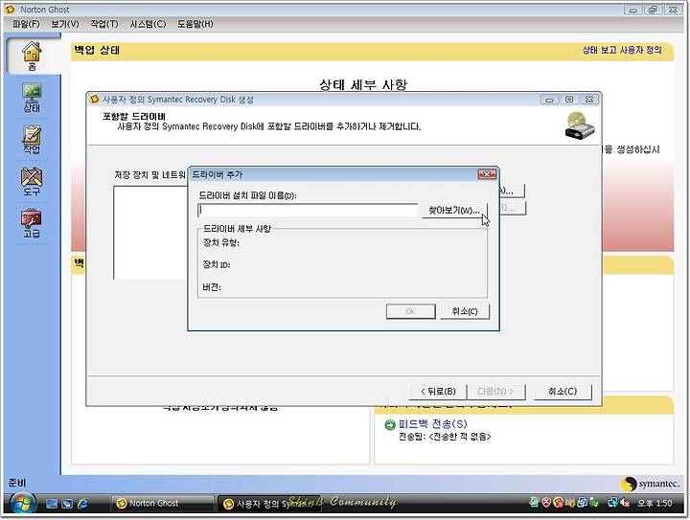
Task: Open the 고급 (Advanced) sidebar icon
Action: 32,223
